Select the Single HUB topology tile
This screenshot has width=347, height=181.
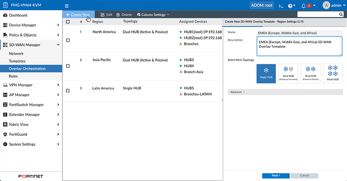[x=266, y=74]
